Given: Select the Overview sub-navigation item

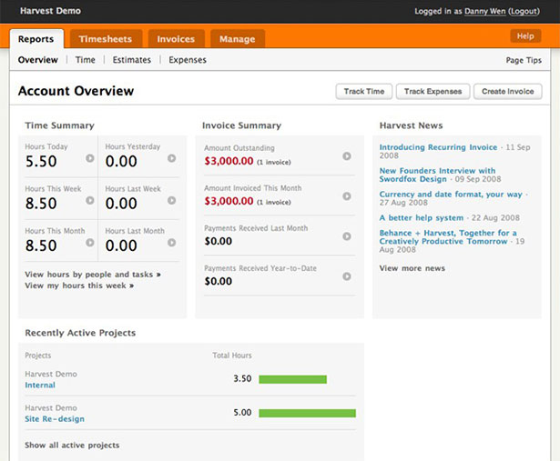Looking at the screenshot, I should [x=38, y=60].
